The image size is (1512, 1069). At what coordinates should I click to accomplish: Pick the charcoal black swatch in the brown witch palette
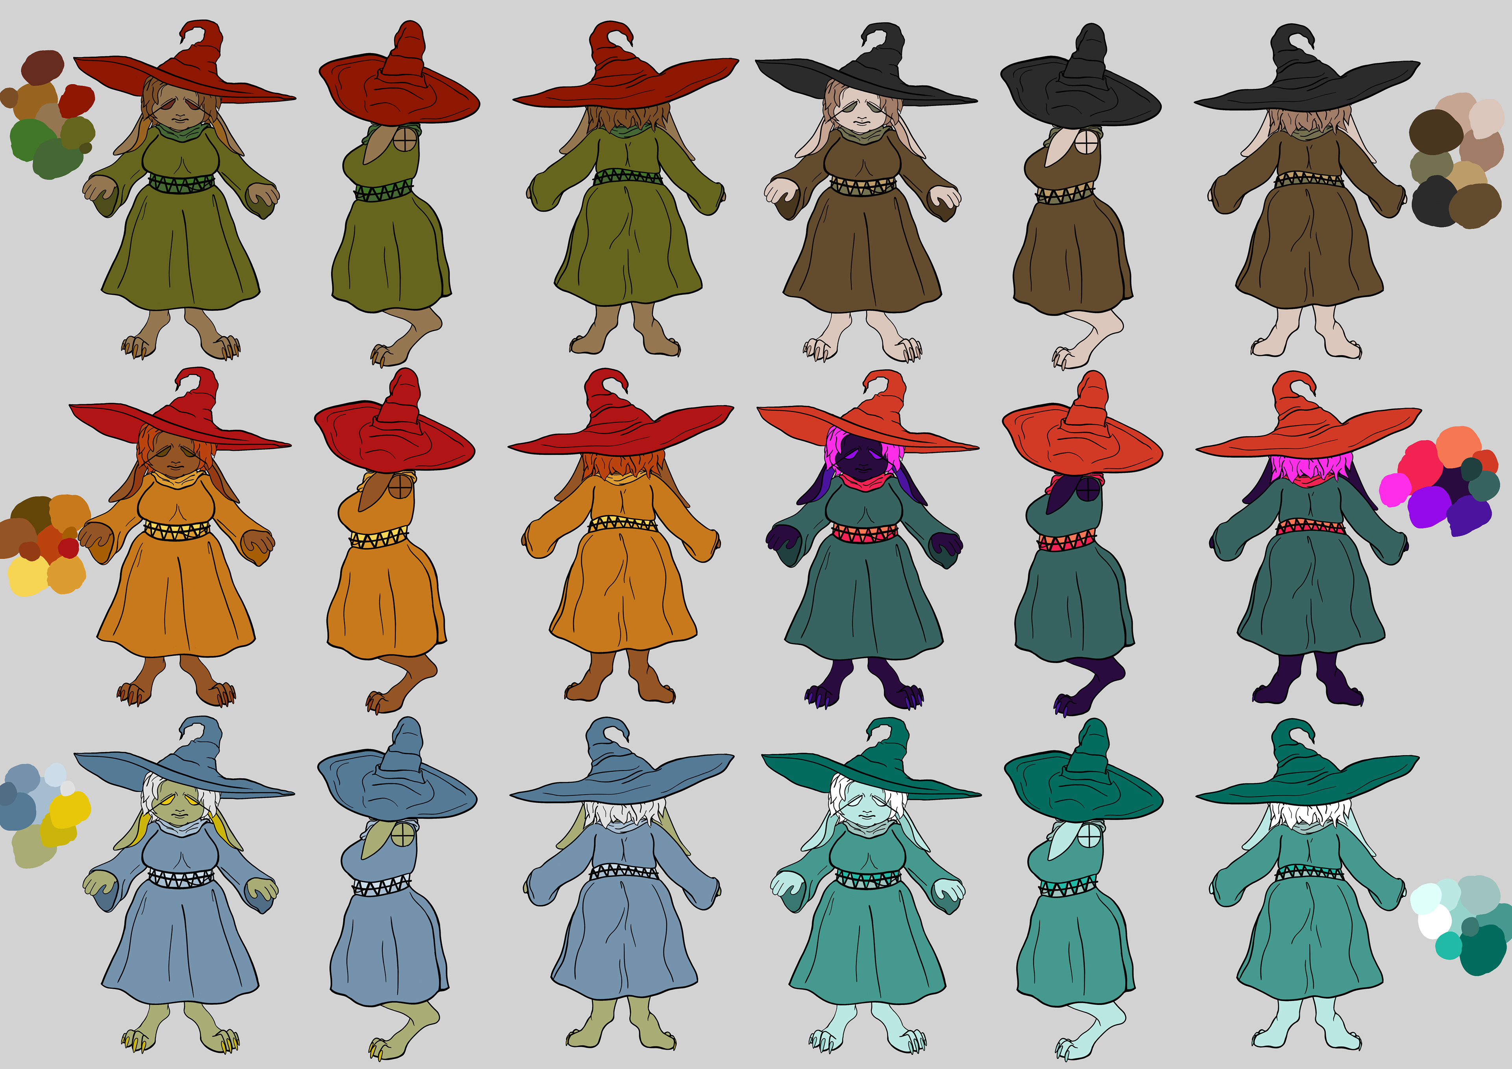coord(1434,202)
